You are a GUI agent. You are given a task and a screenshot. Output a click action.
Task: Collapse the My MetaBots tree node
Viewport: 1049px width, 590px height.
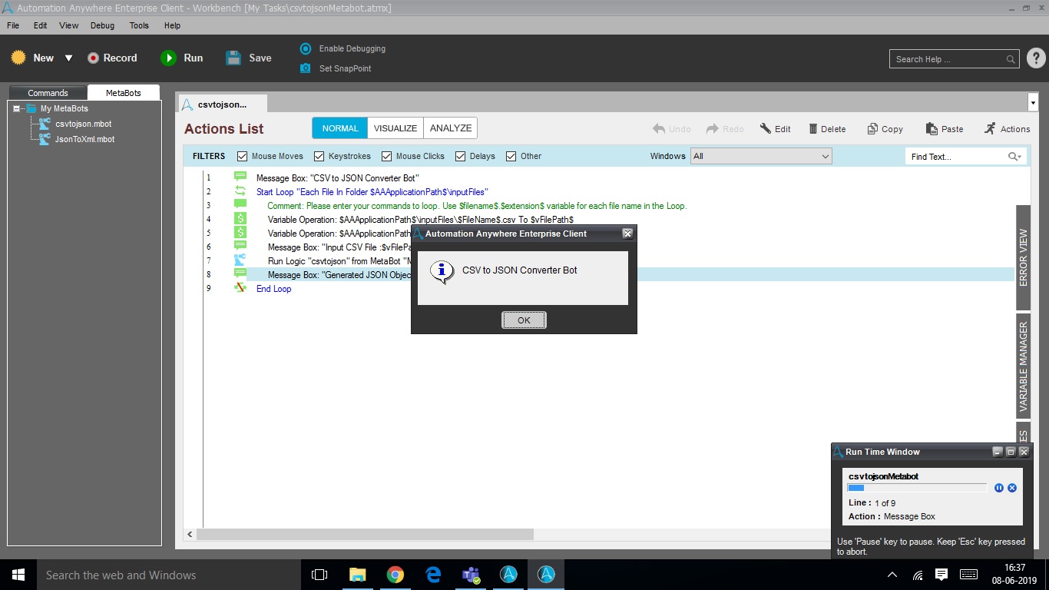(17, 108)
